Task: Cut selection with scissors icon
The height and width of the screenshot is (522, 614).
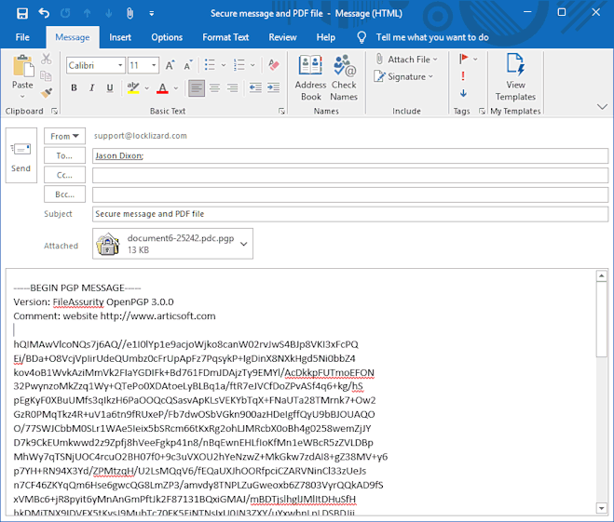Action: coord(47,59)
